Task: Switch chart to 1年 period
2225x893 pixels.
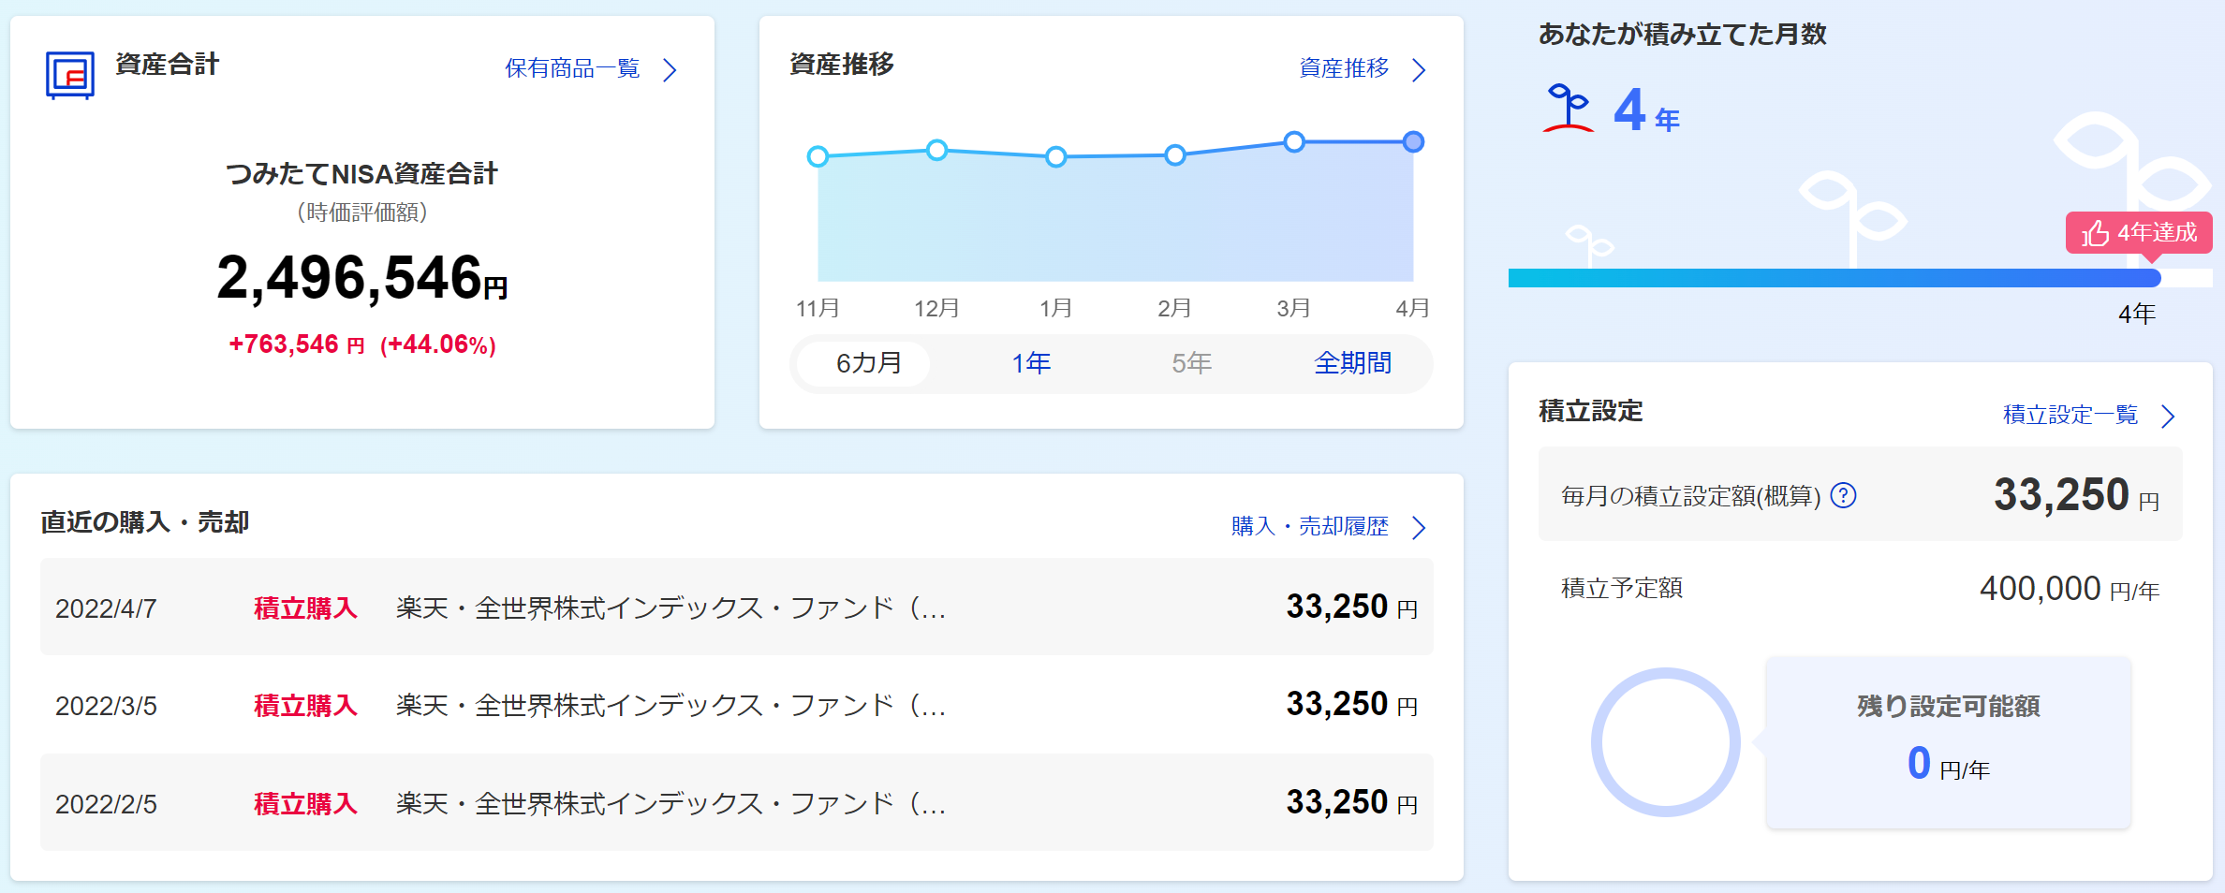Action: point(1031,363)
